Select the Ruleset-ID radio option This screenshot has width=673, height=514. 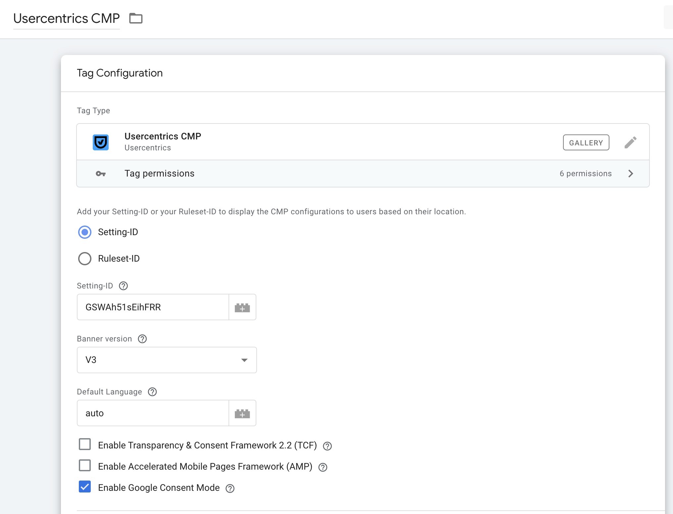click(x=85, y=259)
